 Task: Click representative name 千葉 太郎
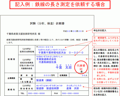pos(64,67)
